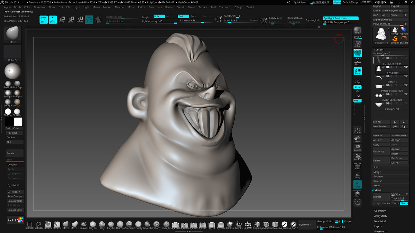Image resolution: width=415 pixels, height=233 pixels.
Task: Select the Rotate transform tool in top shelf
Action: 80,20
